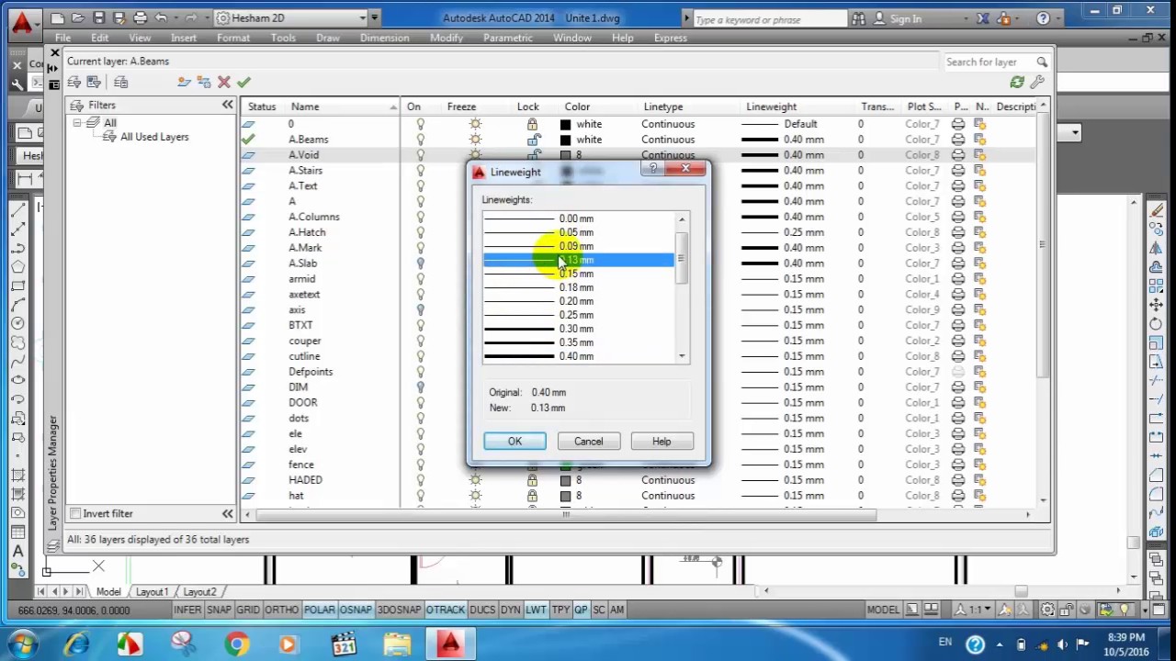Click the MODEL button in status bar
The width and height of the screenshot is (1176, 661).
(x=883, y=610)
